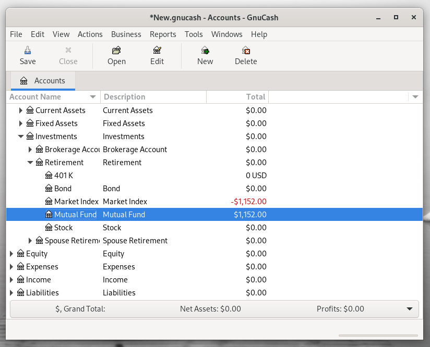Click the New account toolbar icon
The height and width of the screenshot is (347, 430).
[205, 51]
